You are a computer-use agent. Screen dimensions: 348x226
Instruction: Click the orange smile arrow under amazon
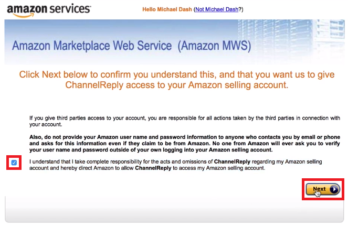coord(24,15)
